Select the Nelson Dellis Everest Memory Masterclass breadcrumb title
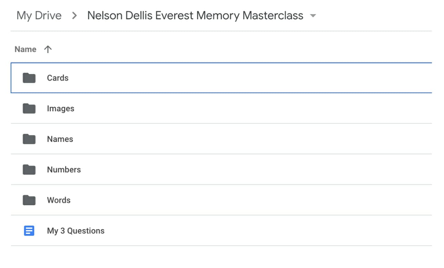The image size is (444, 268). [195, 16]
